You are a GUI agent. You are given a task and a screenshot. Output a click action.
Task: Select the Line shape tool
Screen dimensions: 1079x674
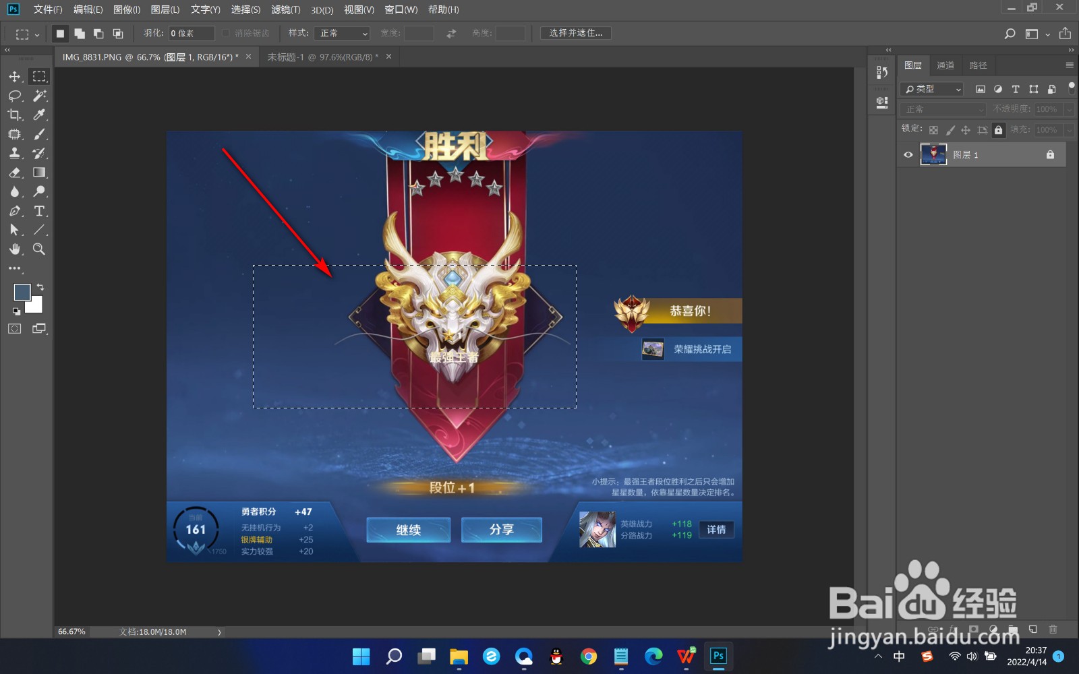[40, 230]
